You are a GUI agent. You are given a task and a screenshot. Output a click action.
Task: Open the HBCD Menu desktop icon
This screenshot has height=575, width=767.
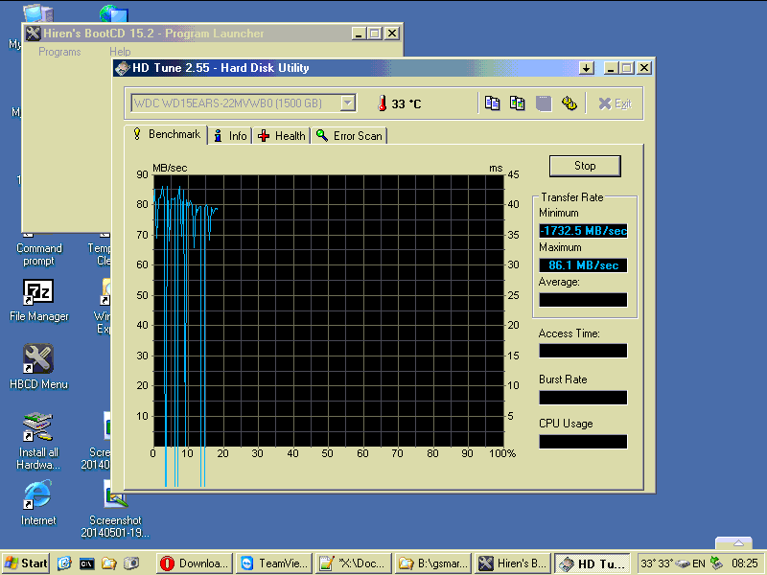[x=38, y=367]
